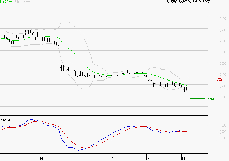Click the 300 price axis label
229x161 pixels.
pyautogui.click(x=223, y=41)
